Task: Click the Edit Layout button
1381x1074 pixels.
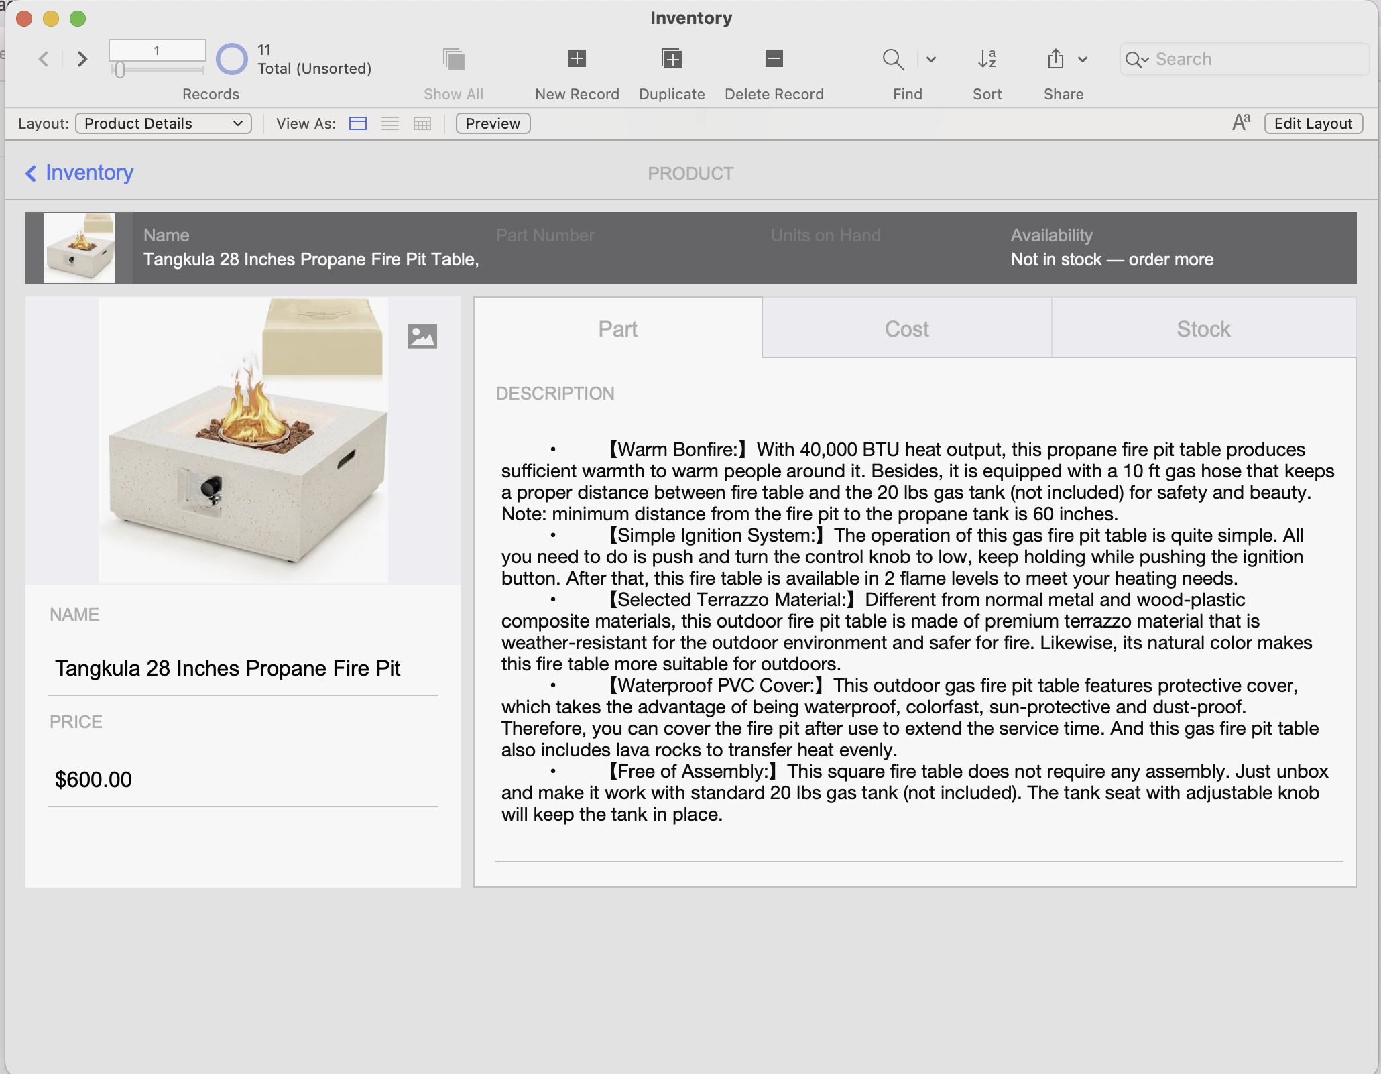Action: 1313,123
